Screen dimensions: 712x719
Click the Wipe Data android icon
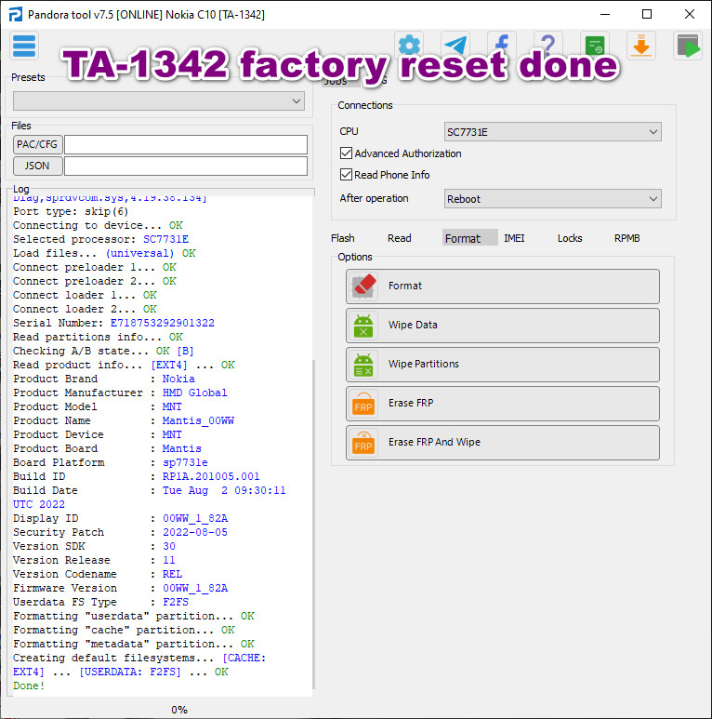(x=363, y=326)
